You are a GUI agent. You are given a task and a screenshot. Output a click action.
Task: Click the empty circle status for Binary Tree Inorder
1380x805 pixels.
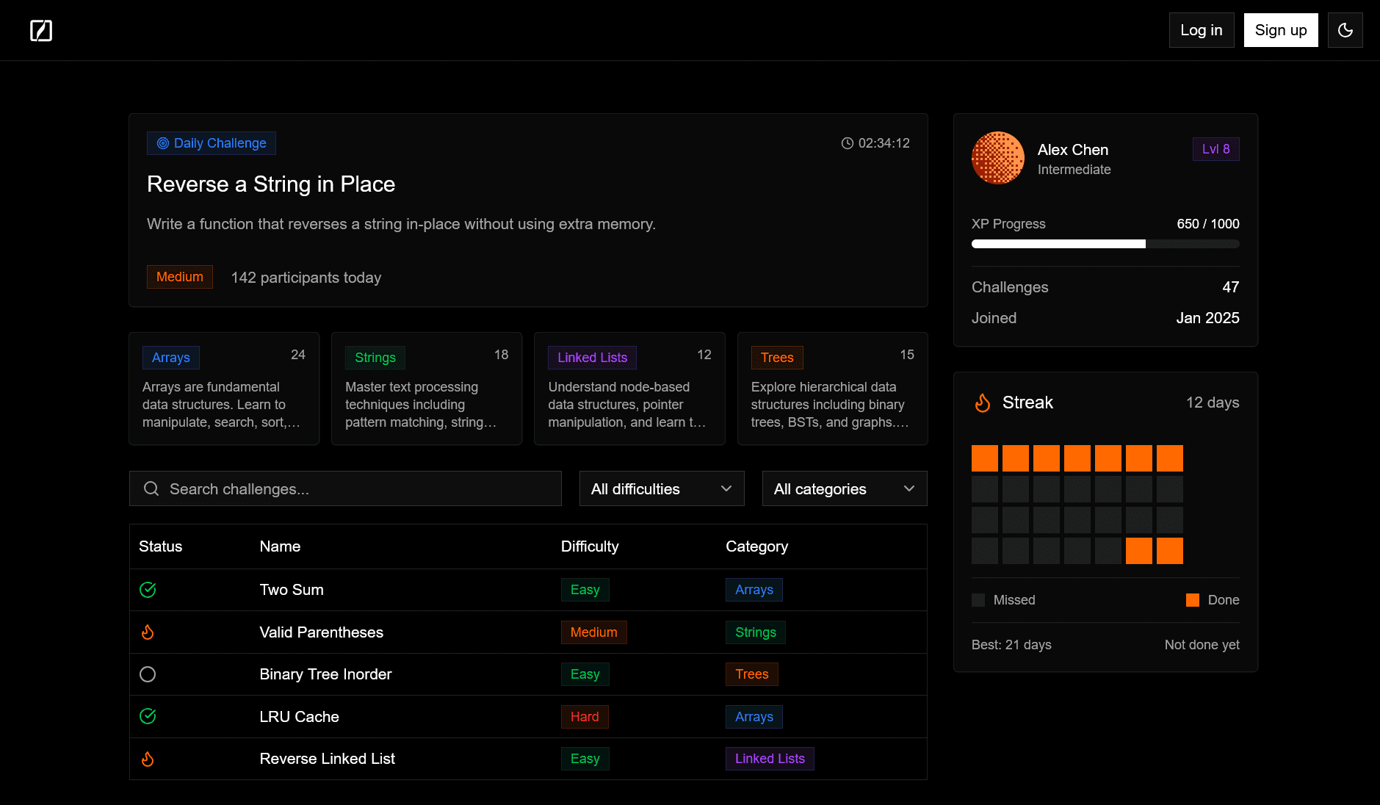148,674
